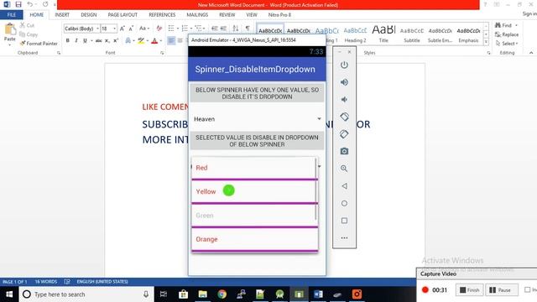Image resolution: width=537 pixels, height=302 pixels.
Task: Click the Clear Formatting icon
Action: 159,29
